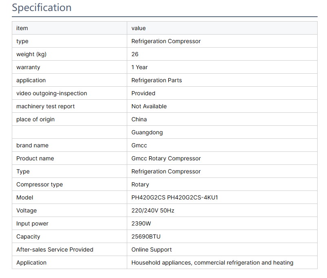Click the '2390W' input power value

pyautogui.click(x=141, y=223)
